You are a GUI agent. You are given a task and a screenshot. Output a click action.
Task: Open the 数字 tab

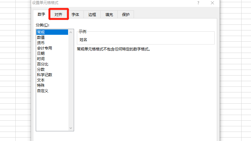pyautogui.click(x=41, y=14)
